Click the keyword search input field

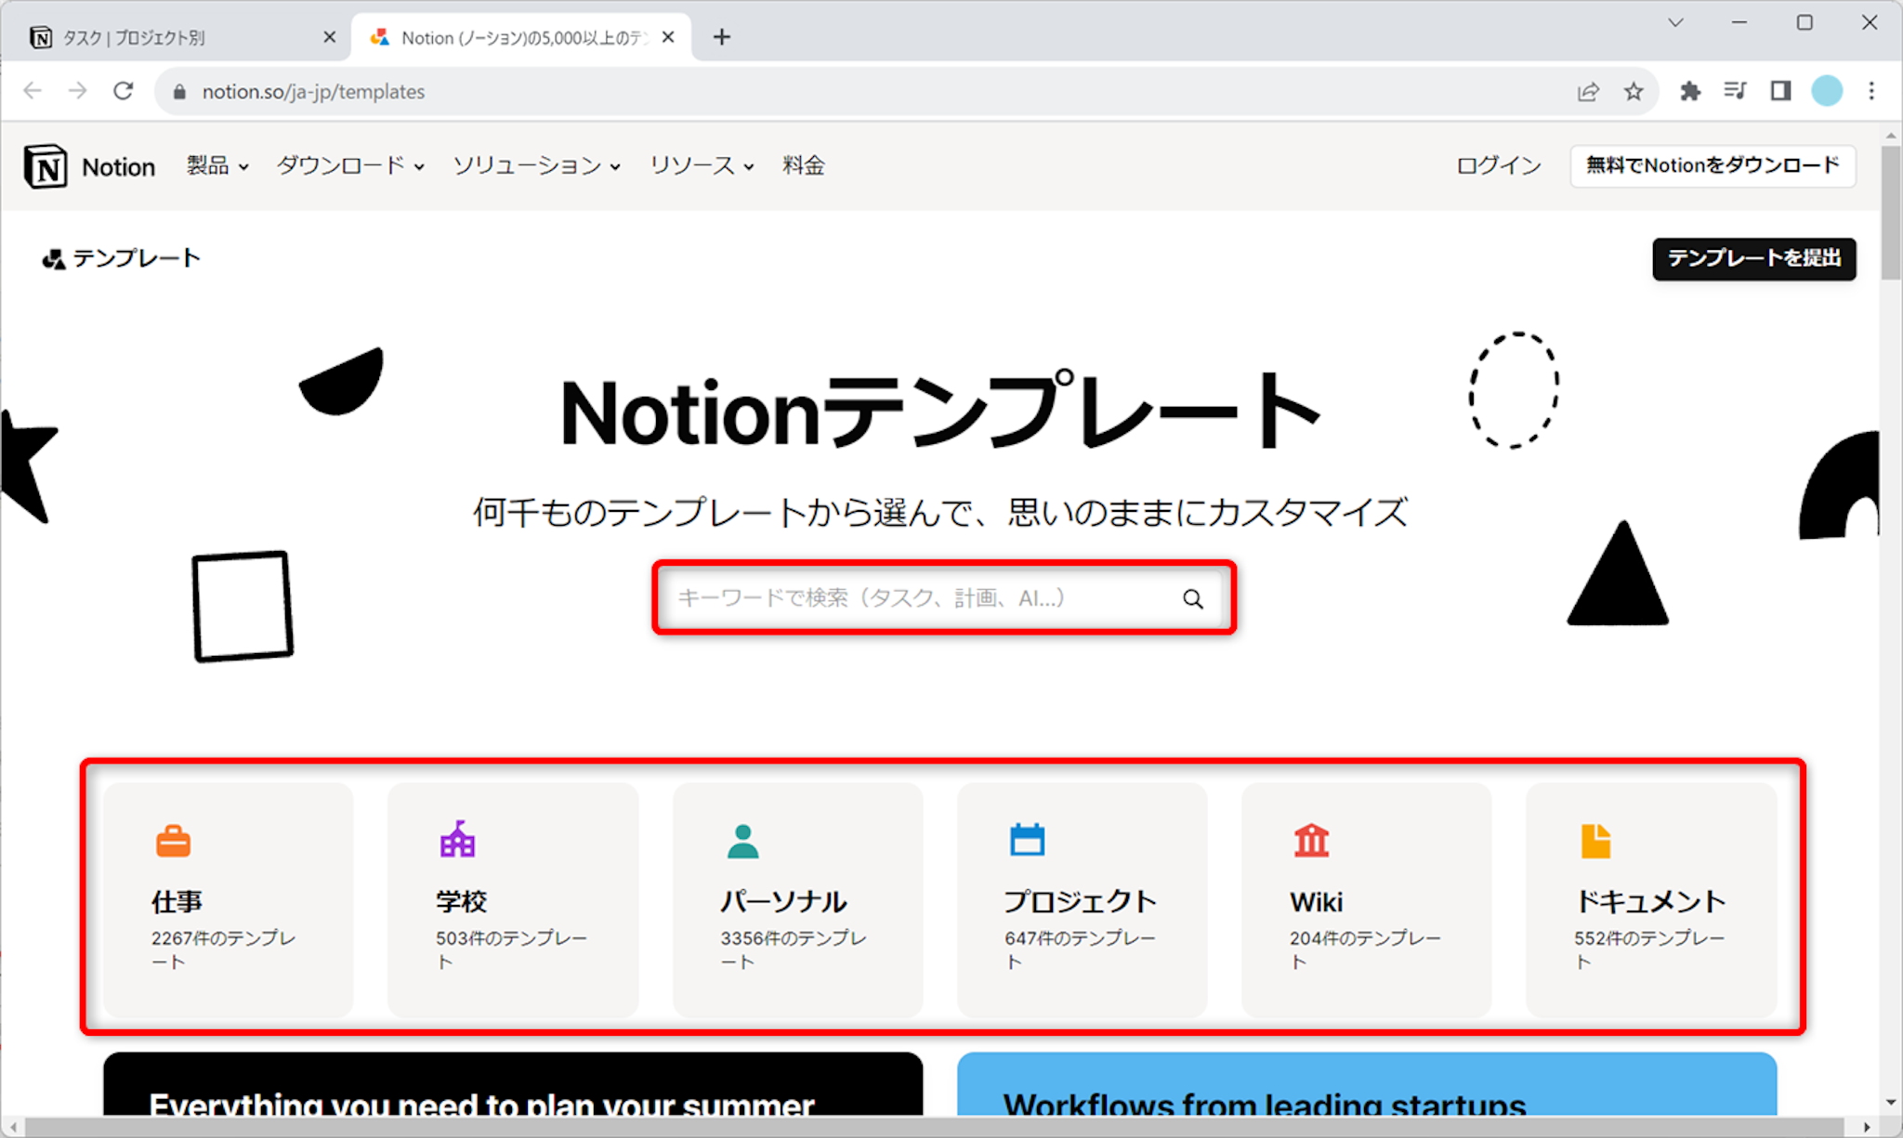[x=920, y=598]
